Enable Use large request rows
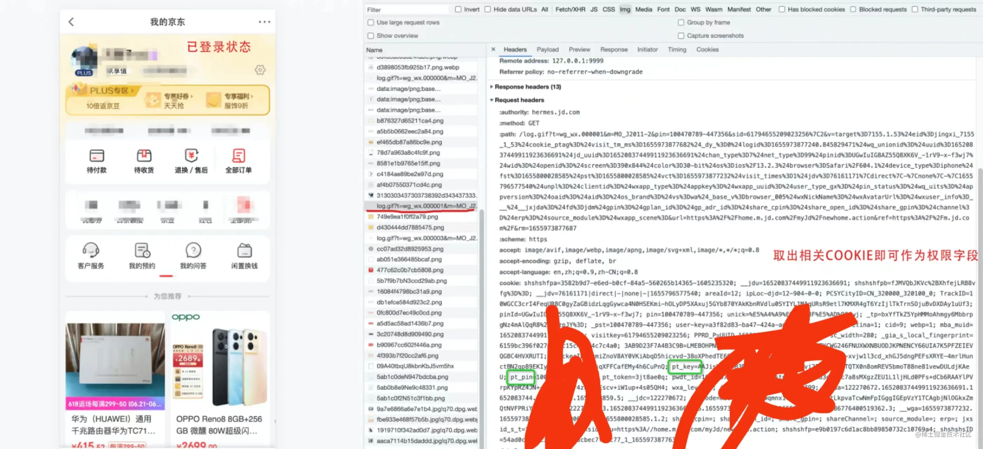 click(x=370, y=22)
